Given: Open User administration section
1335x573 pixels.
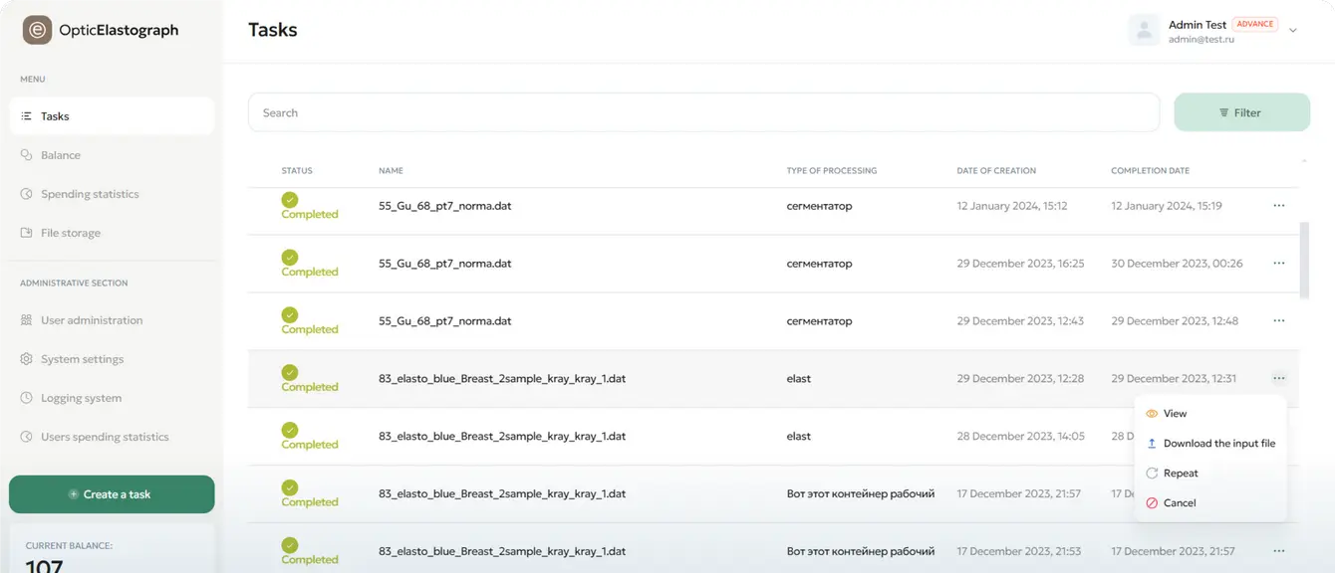Looking at the screenshot, I should (x=92, y=320).
